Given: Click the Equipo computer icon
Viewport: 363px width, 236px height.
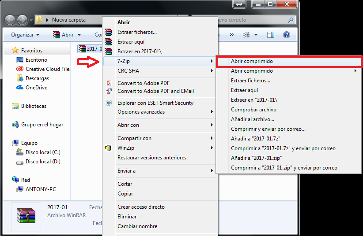Looking at the screenshot, I should 15,143.
